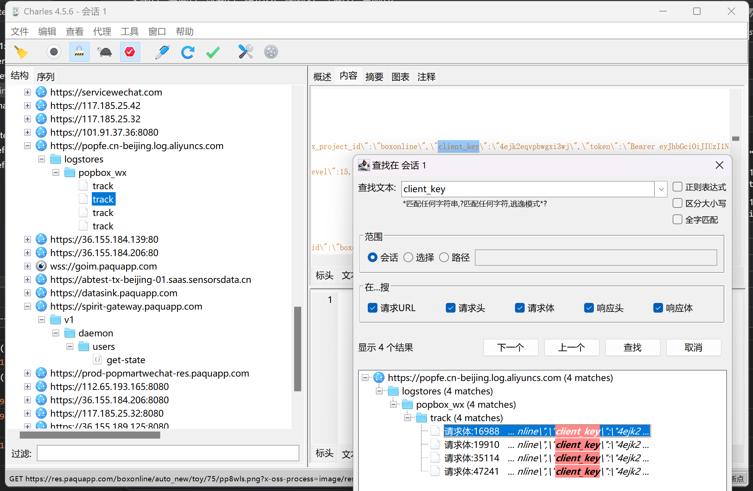Screen dimensions: 753x491
Task: Click the 取消 button
Action: tap(694, 348)
